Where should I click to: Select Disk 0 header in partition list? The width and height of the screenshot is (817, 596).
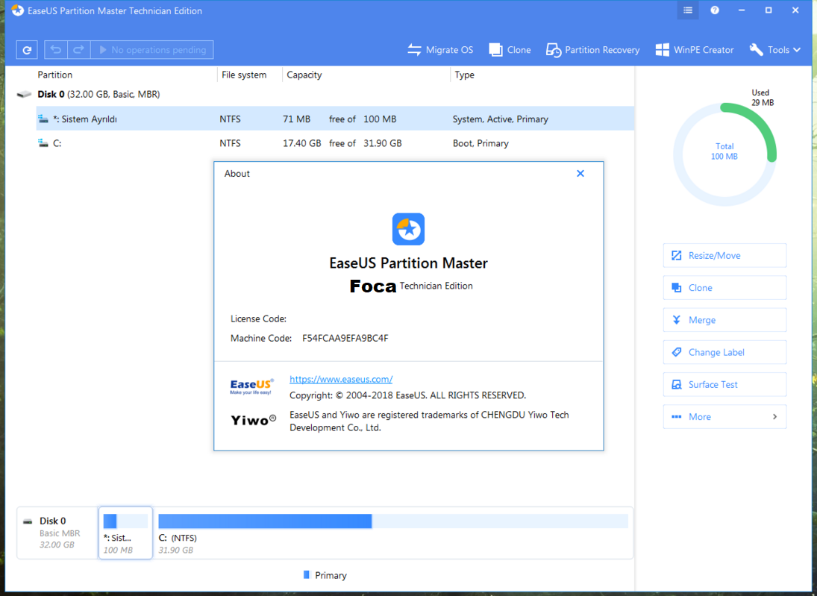(x=98, y=94)
